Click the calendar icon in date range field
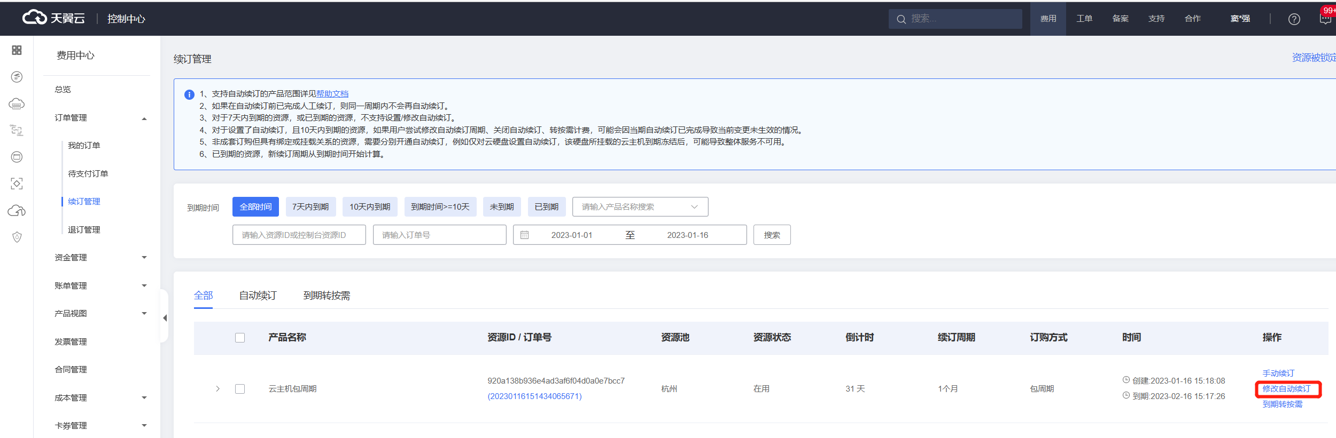 click(x=525, y=235)
